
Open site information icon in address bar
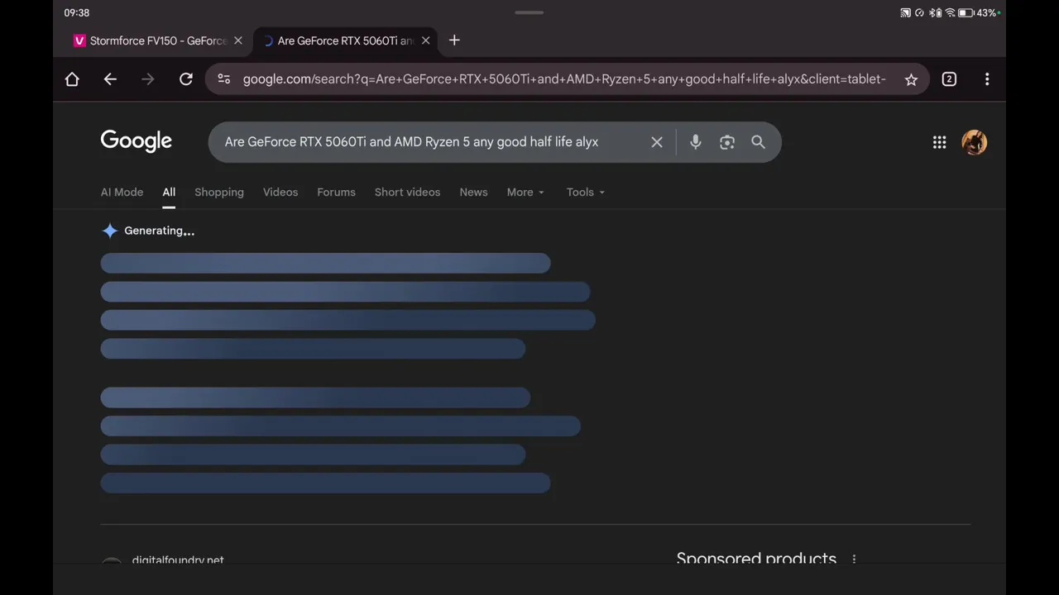pos(223,79)
